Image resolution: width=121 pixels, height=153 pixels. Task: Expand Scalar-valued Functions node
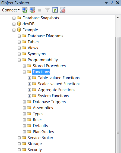tap(29, 84)
